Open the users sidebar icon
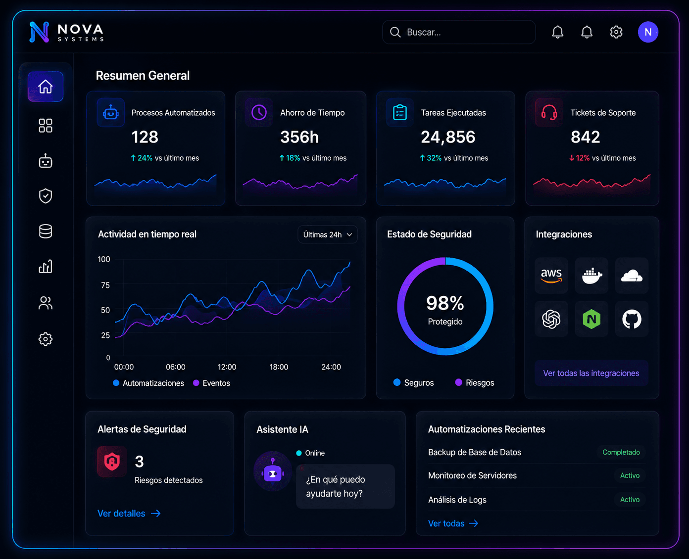The width and height of the screenshot is (689, 559). click(46, 303)
